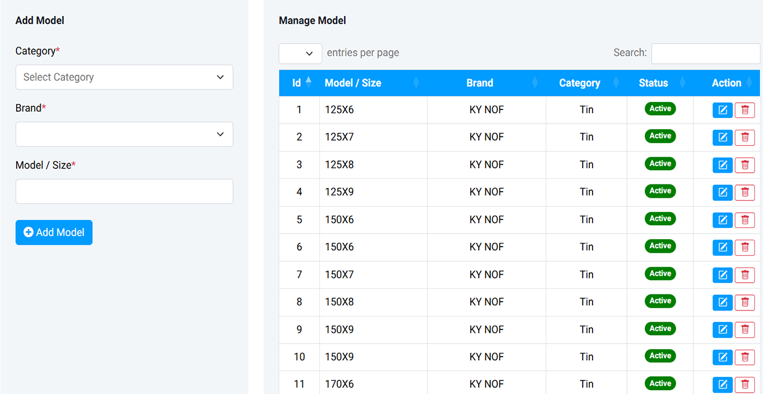Select the 150X8 model cell
Viewport: 763px width, 394px height.
pyautogui.click(x=373, y=302)
